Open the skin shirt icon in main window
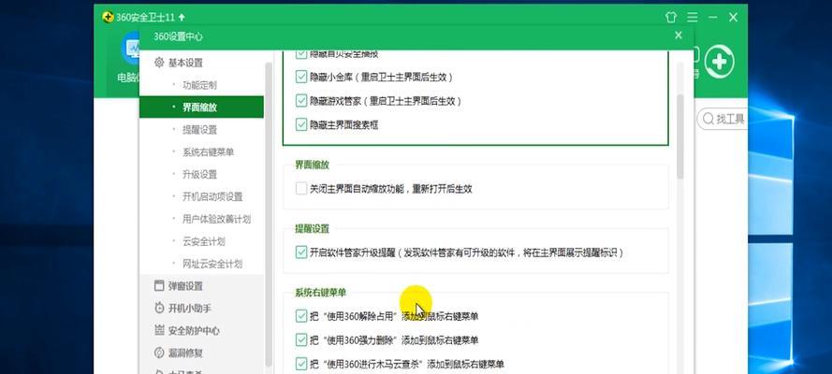The width and height of the screenshot is (832, 374). pyautogui.click(x=671, y=18)
